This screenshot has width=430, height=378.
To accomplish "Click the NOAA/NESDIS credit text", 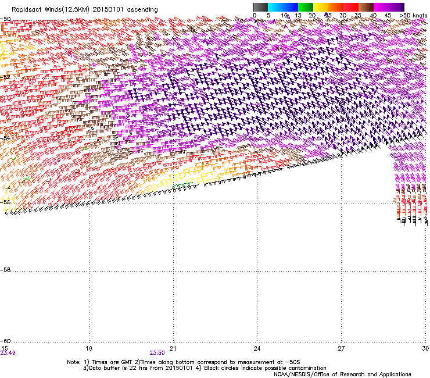I will (x=342, y=374).
